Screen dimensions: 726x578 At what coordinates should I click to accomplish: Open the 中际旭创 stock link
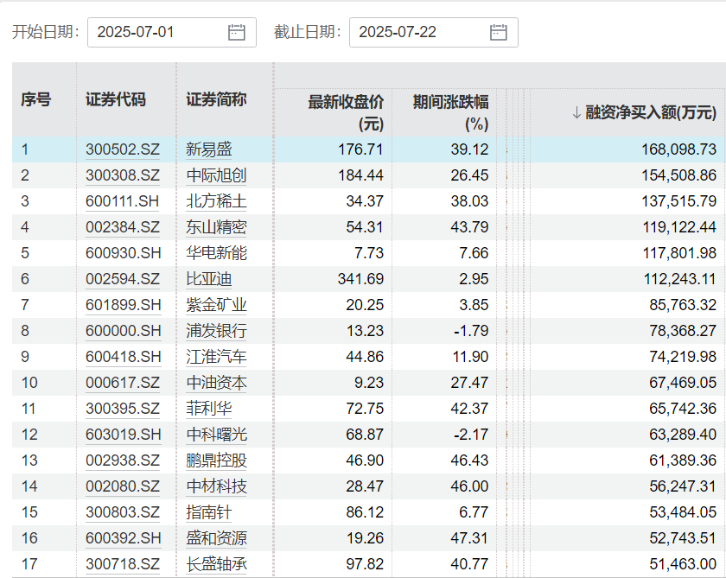click(216, 175)
